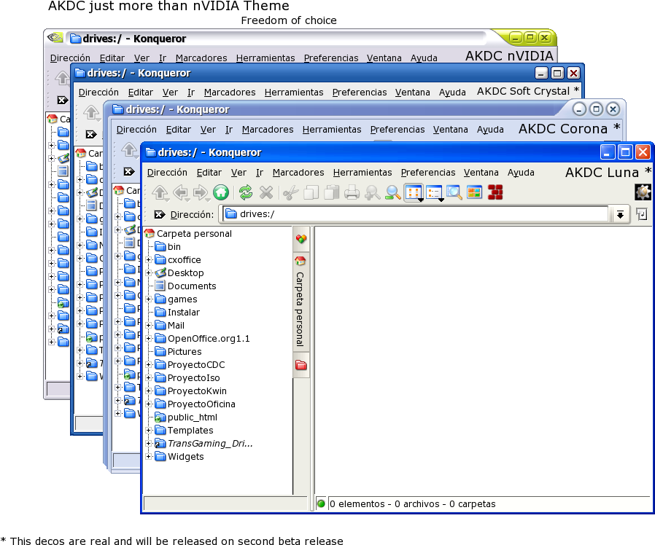Open the Editar menu in the Luna window

coord(209,173)
